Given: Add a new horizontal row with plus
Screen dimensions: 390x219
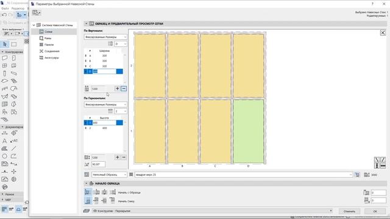Looking at the screenshot, I should 118,157.
